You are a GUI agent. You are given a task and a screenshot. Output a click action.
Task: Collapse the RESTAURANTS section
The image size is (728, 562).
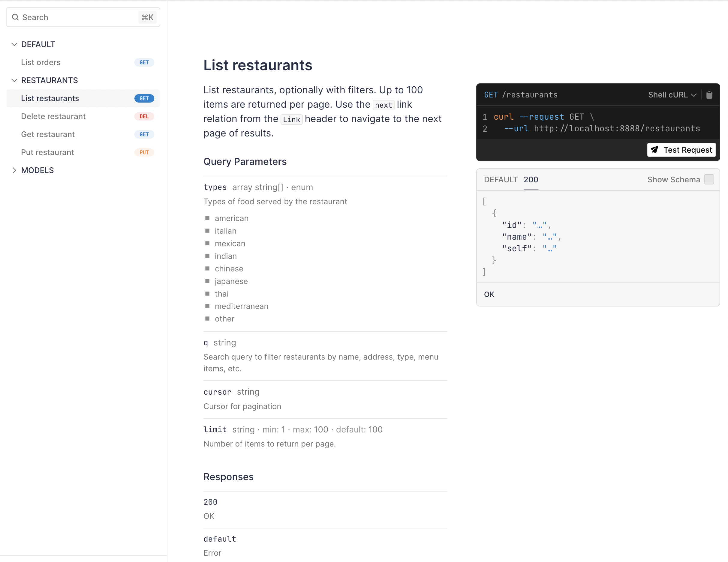(14, 80)
